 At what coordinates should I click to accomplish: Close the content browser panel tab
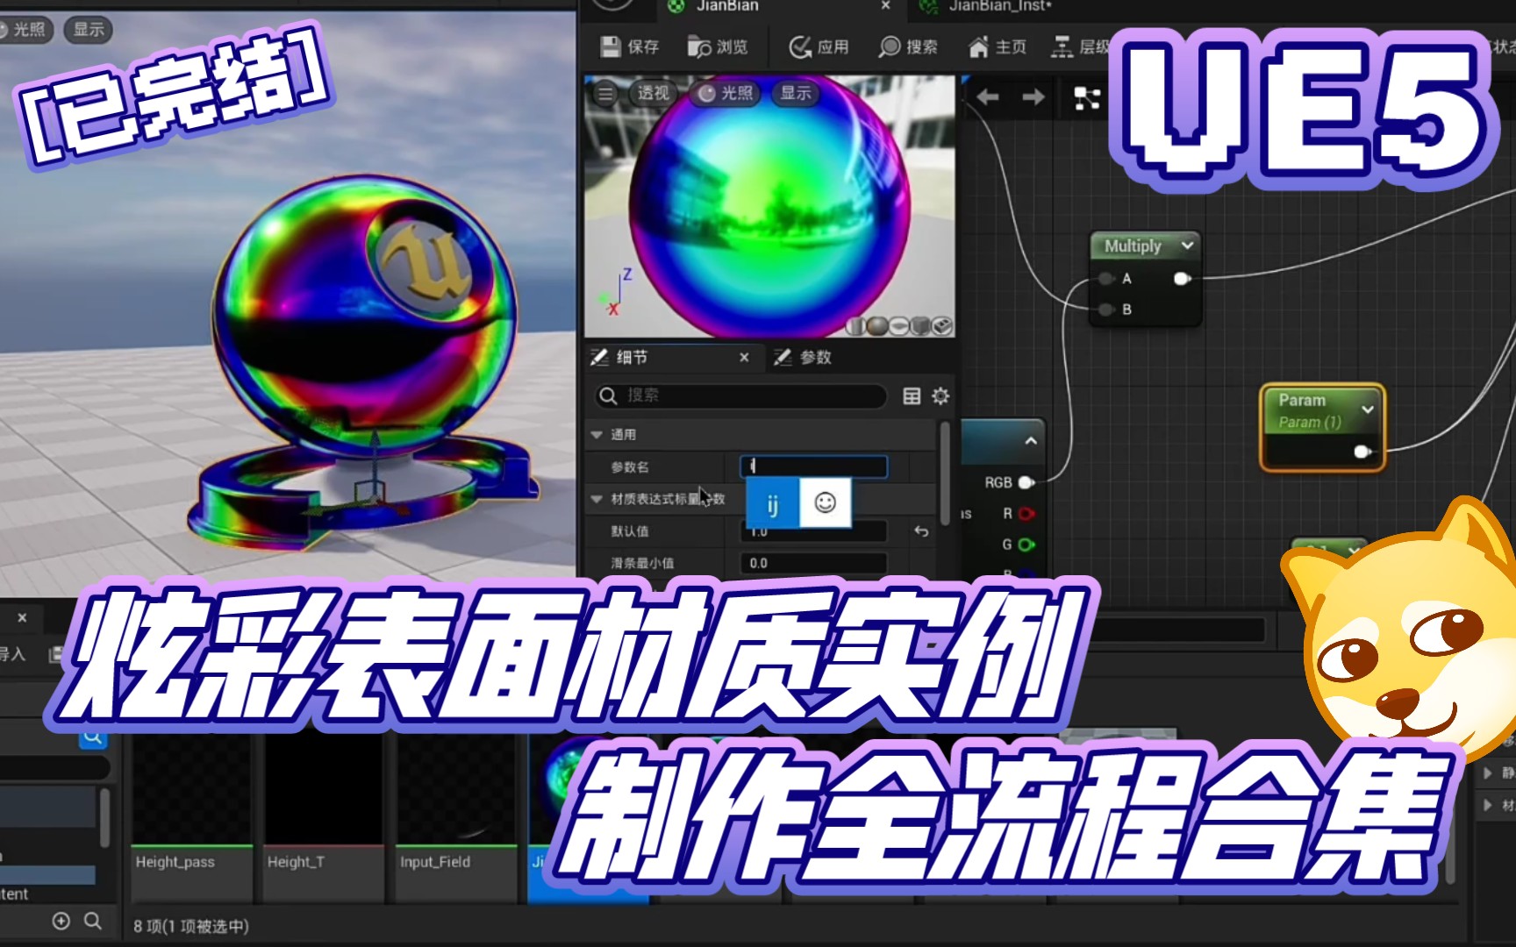(x=22, y=617)
